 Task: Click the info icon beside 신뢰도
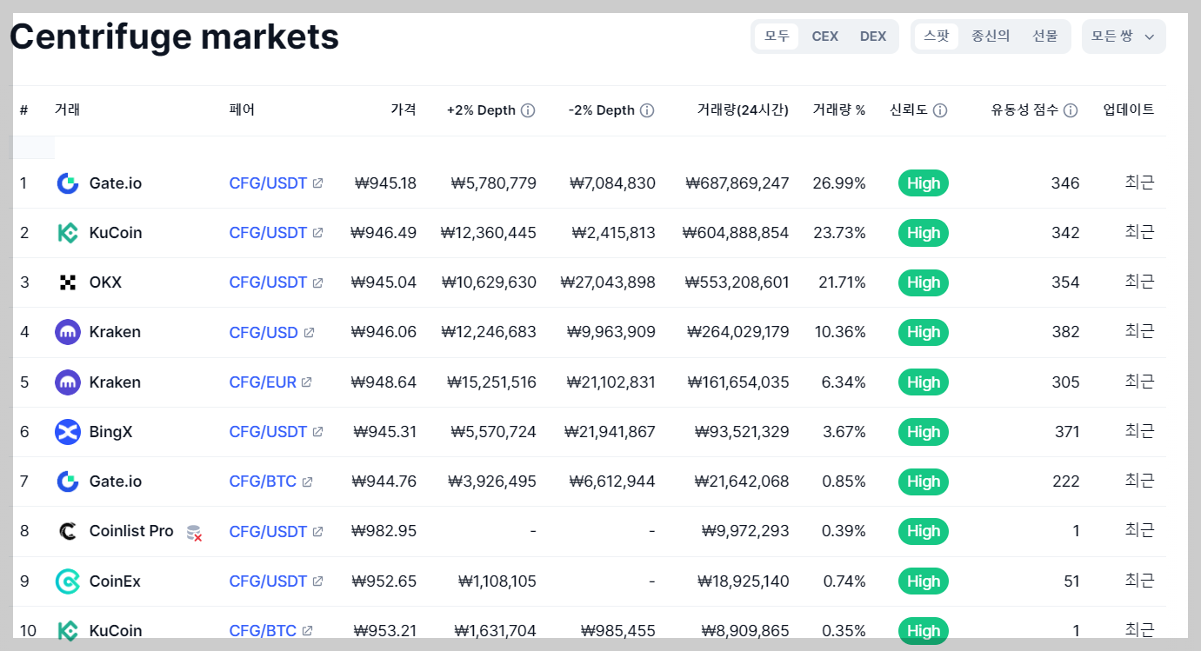[x=940, y=110]
